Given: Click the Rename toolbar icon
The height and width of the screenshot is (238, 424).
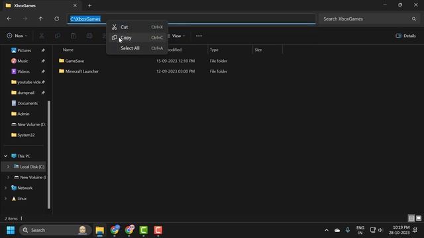Looking at the screenshot, I should pos(89,36).
